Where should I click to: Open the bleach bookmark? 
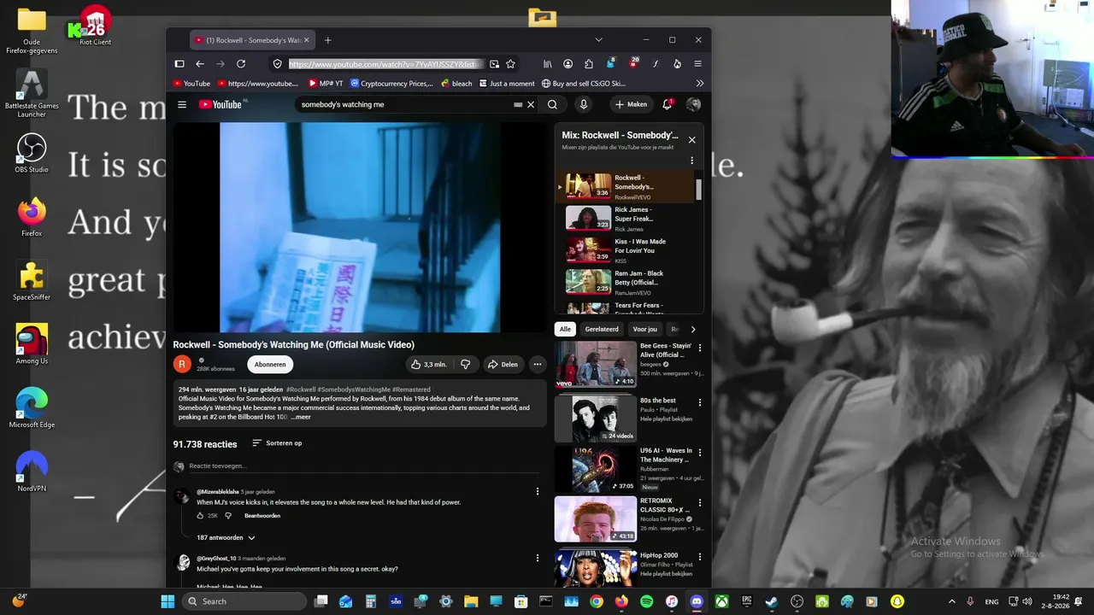(456, 84)
